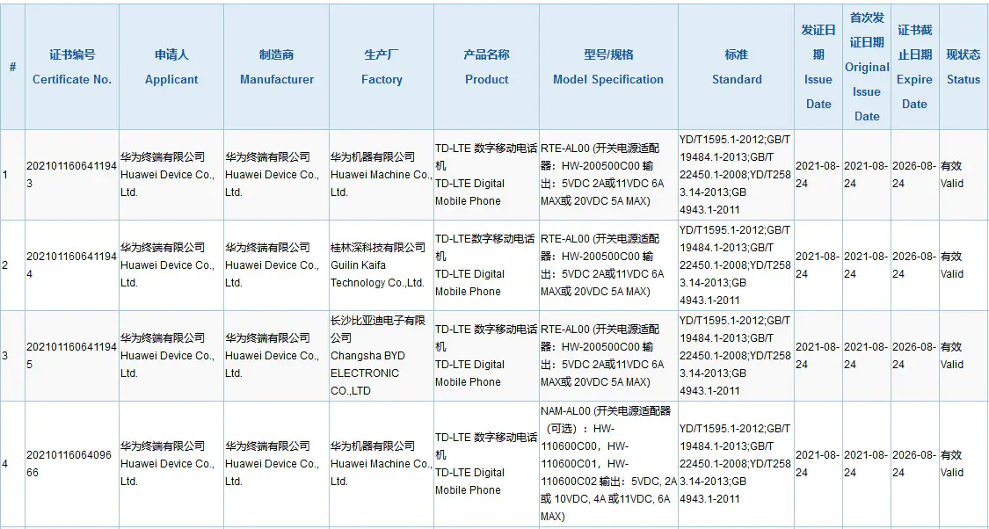
Task: Click the Standard column header
Action: click(x=737, y=67)
